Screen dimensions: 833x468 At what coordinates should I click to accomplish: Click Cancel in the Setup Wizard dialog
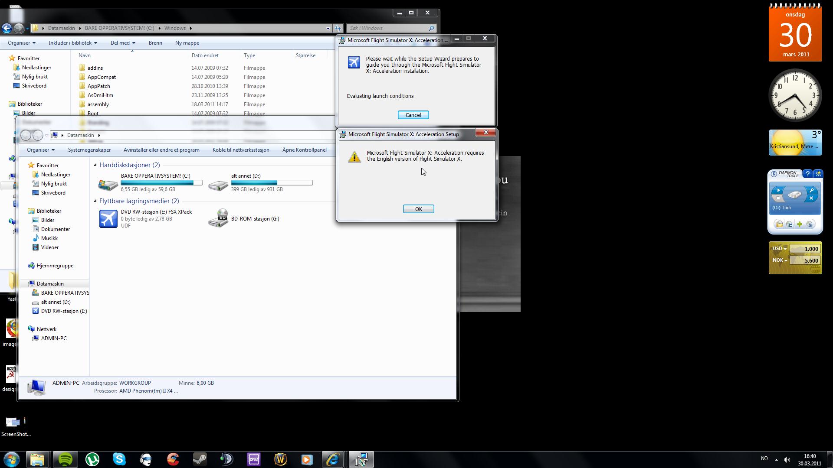(413, 115)
